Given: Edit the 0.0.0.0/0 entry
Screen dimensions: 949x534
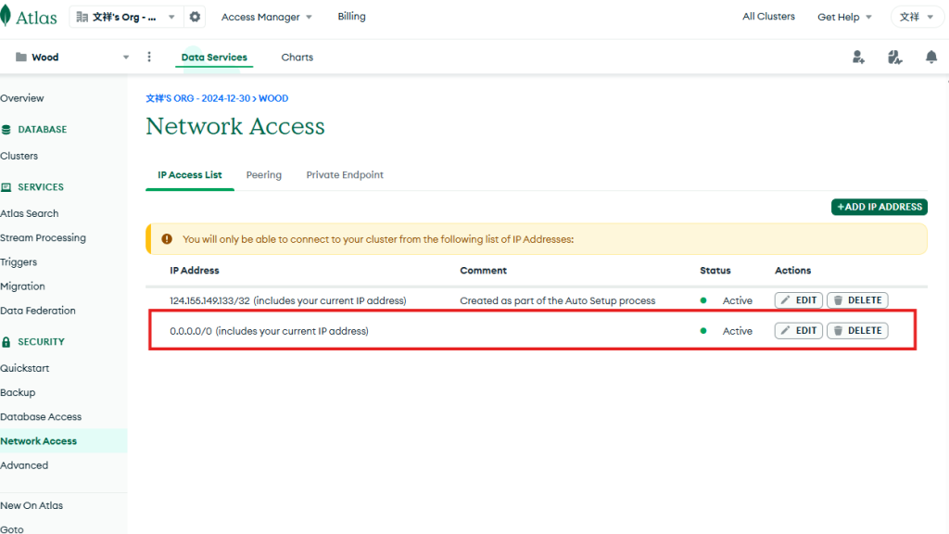Looking at the screenshot, I should 798,330.
